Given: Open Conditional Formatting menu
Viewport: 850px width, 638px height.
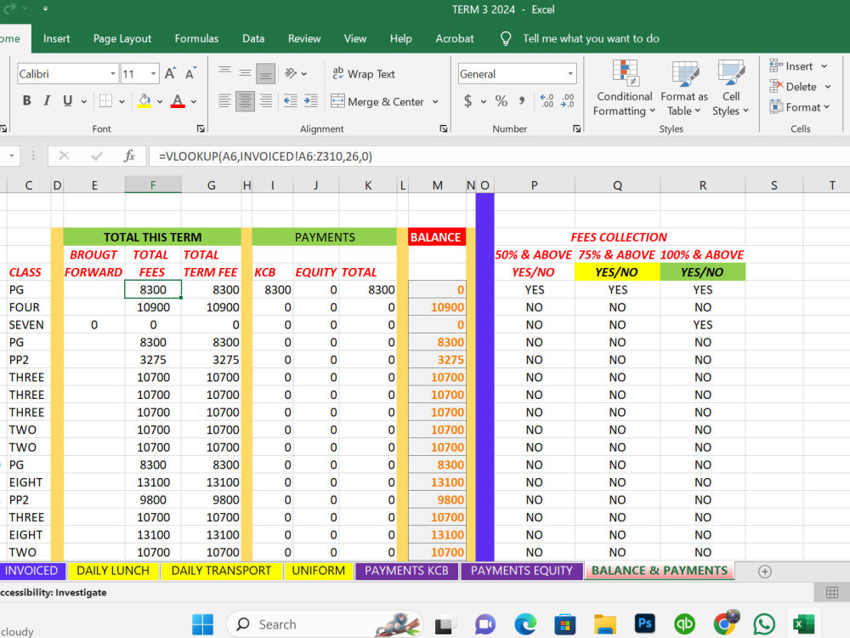Looking at the screenshot, I should pyautogui.click(x=625, y=88).
